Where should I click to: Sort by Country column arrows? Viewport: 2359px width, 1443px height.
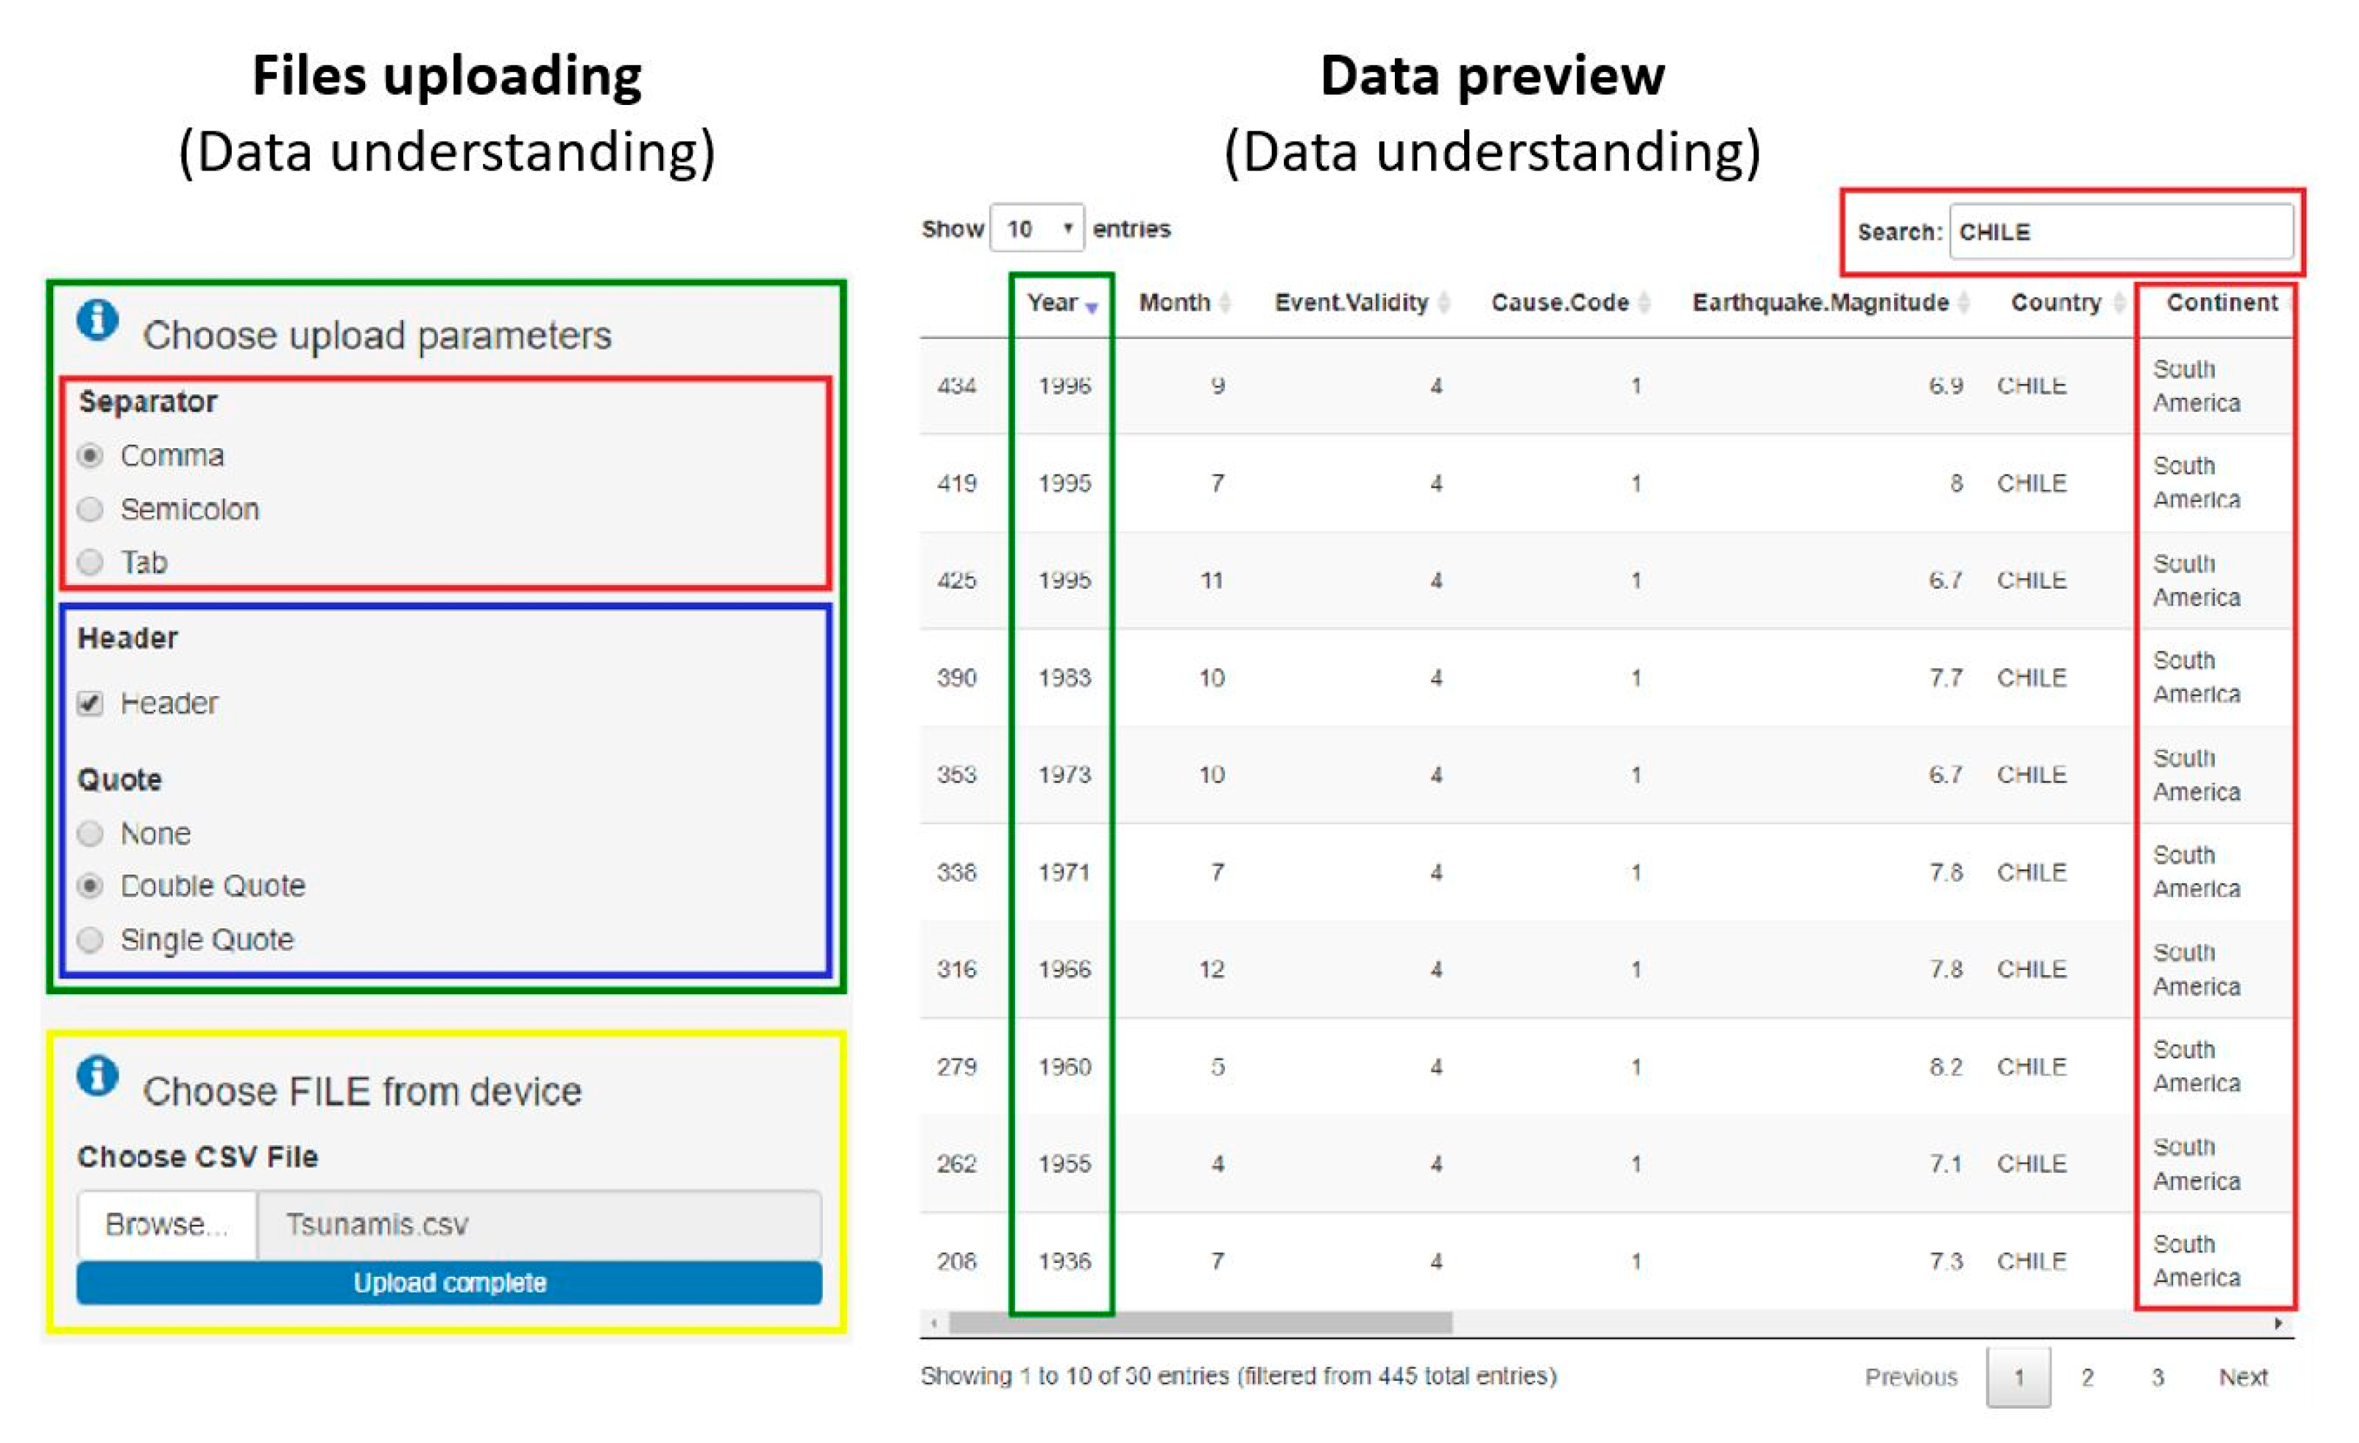[2119, 303]
